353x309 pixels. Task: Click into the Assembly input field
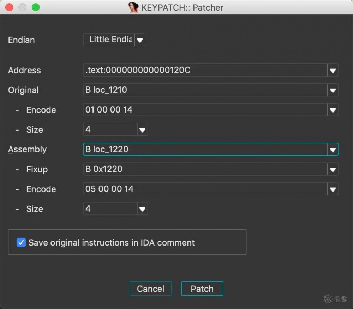coord(205,150)
